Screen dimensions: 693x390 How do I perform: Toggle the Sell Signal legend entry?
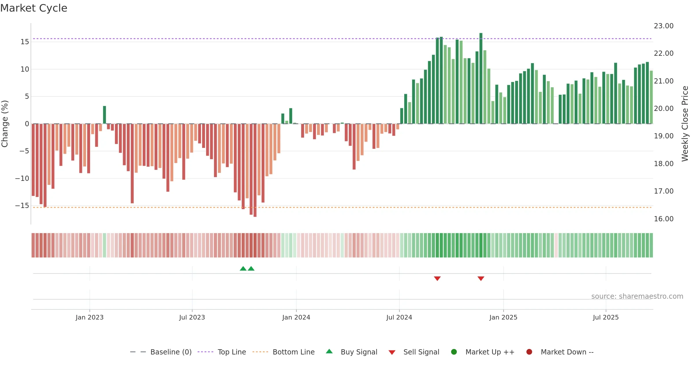[x=414, y=352]
